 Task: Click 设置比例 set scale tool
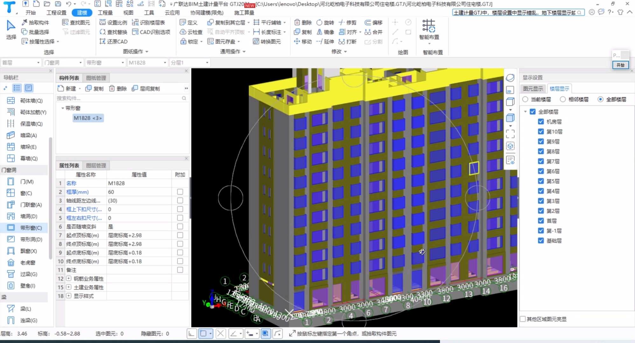pos(113,23)
